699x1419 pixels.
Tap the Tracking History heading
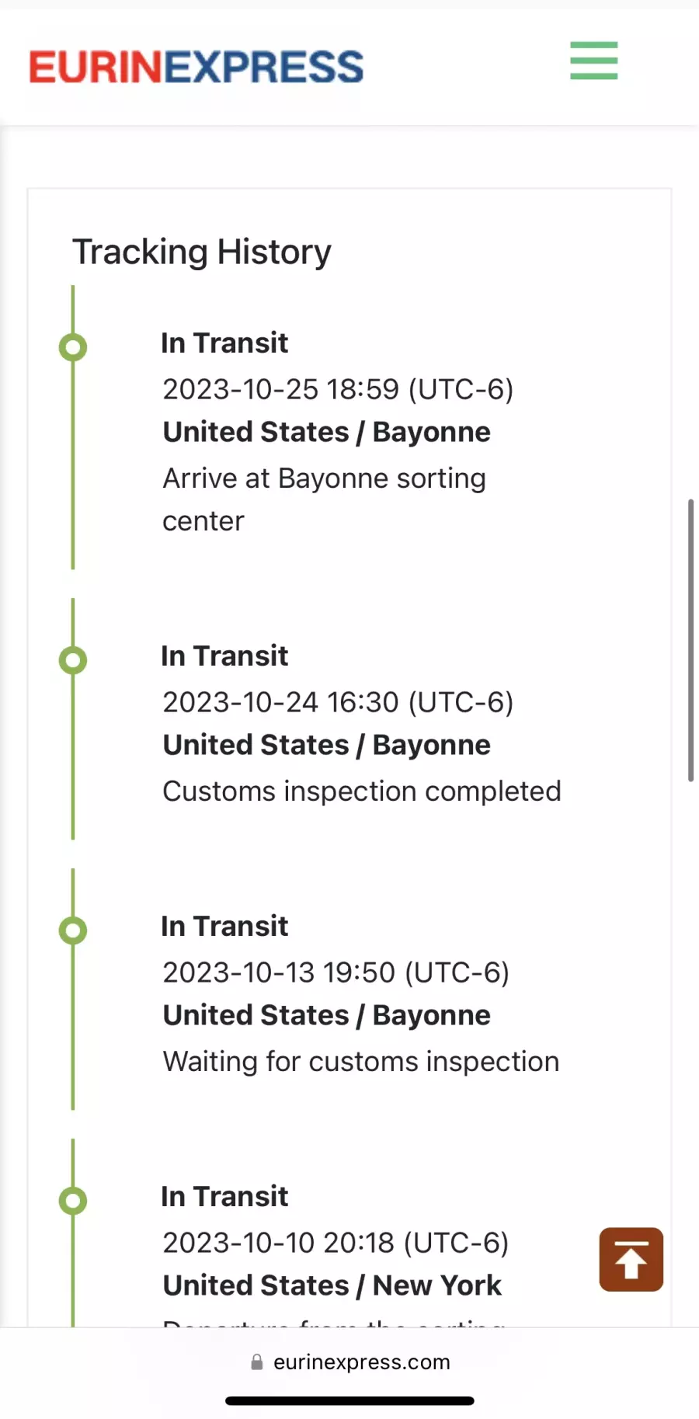click(202, 252)
